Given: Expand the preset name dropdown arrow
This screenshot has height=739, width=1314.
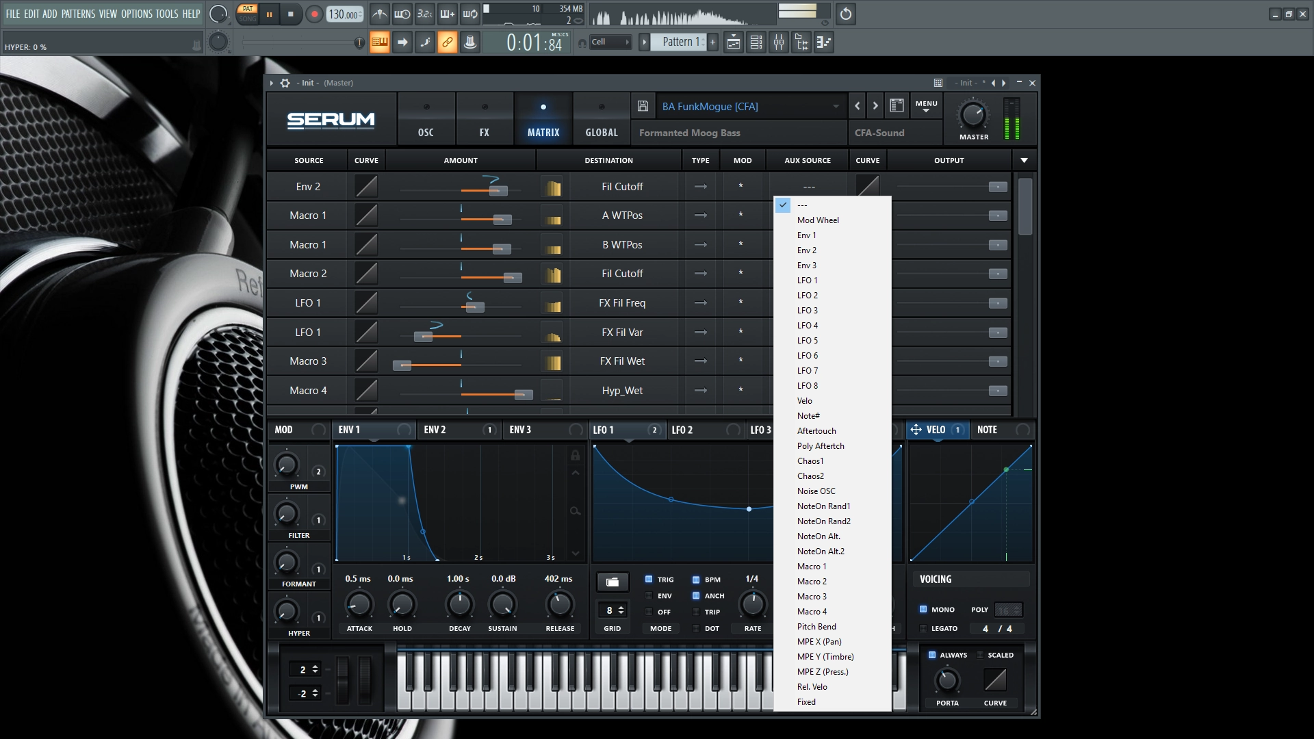Looking at the screenshot, I should tap(836, 107).
